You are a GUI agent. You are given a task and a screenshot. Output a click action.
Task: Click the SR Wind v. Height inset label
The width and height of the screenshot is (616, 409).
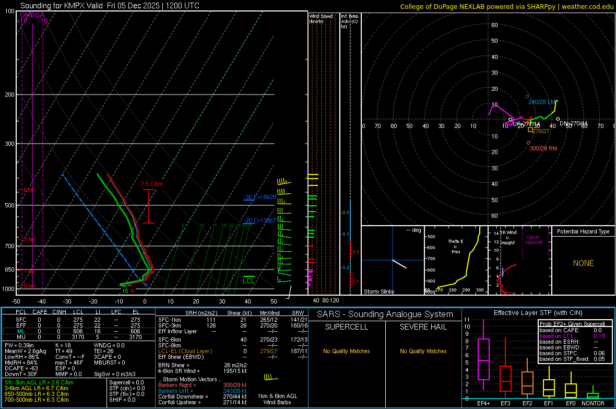click(508, 238)
